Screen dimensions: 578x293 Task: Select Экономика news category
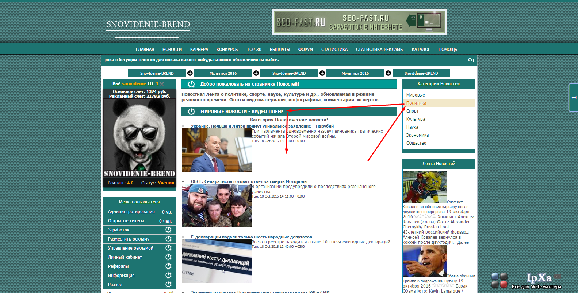point(417,135)
